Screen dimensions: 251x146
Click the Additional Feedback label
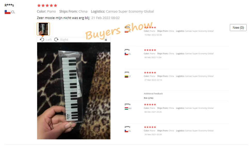pyautogui.click(x=153, y=94)
